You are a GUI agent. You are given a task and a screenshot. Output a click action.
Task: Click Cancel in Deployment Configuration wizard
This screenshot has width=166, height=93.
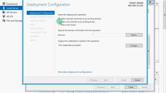click(x=137, y=80)
